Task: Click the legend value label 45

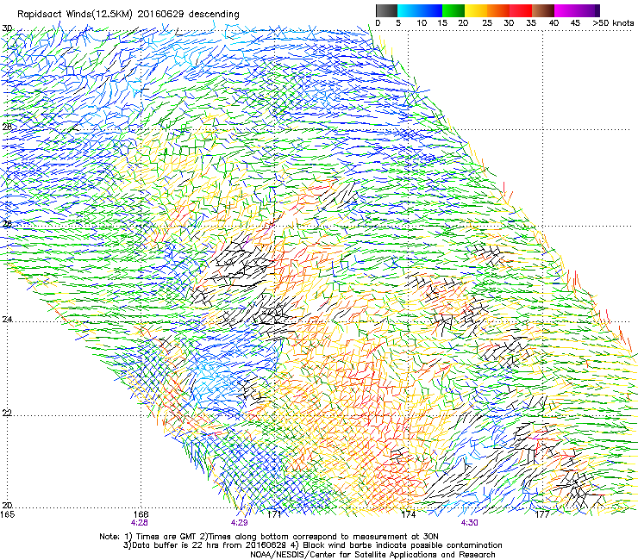Action: [x=575, y=23]
